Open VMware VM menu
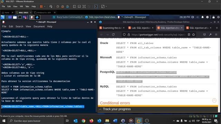The width and height of the screenshot is (221, 124). [21, 7]
